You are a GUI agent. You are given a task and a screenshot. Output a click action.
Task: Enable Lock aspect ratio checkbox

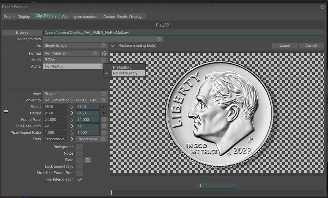(x=80, y=166)
